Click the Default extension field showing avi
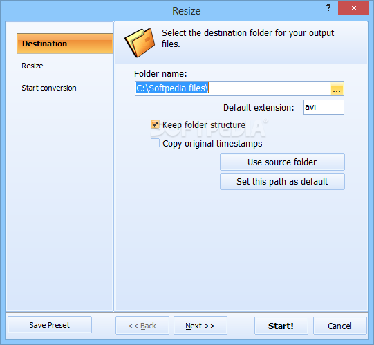374x345 pixels. (324, 107)
